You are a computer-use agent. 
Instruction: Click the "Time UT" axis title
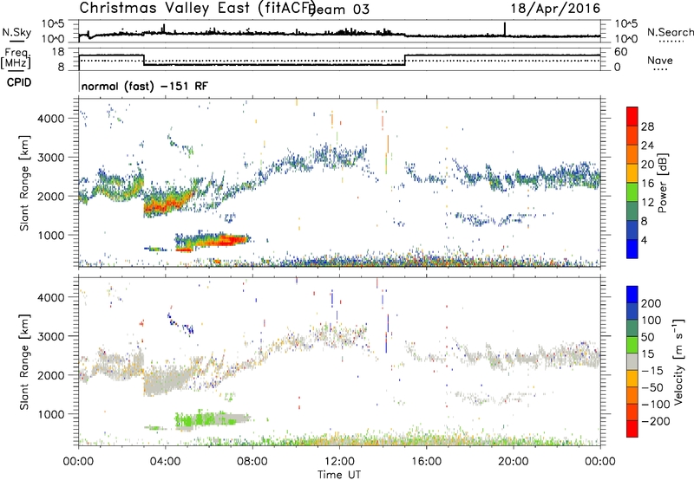pyautogui.click(x=339, y=475)
